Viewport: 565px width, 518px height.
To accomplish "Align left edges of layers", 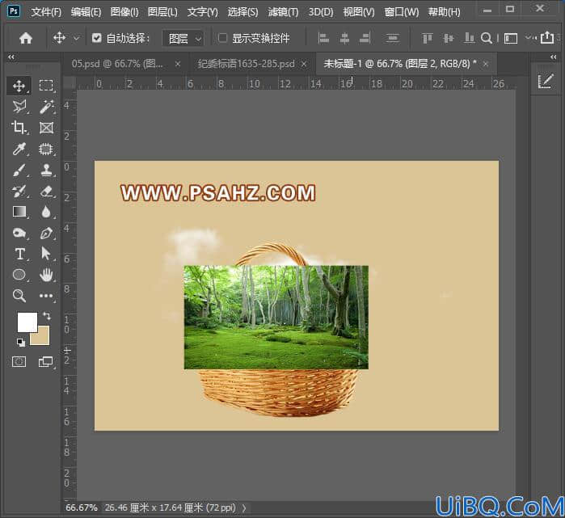I will coord(323,38).
